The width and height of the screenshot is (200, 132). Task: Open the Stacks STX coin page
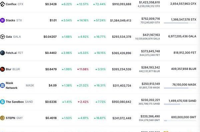[14, 20]
